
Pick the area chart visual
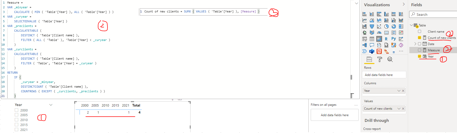click(372, 20)
